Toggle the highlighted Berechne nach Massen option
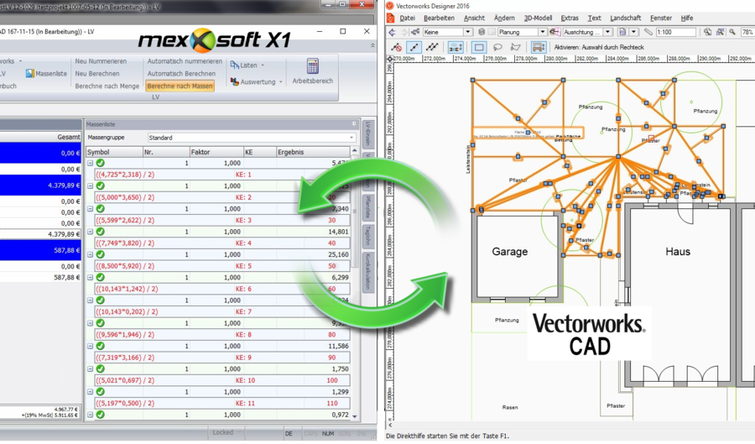755x444 pixels. point(180,86)
